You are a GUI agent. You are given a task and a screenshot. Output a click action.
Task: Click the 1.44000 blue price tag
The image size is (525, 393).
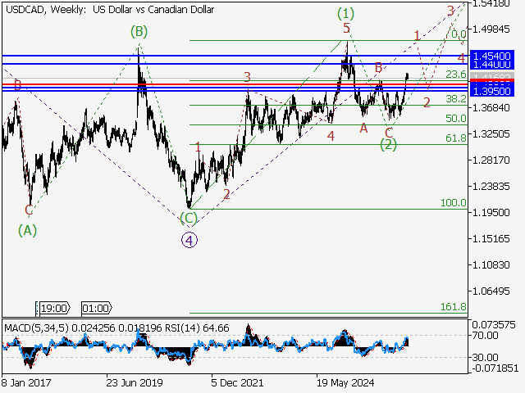pos(492,65)
